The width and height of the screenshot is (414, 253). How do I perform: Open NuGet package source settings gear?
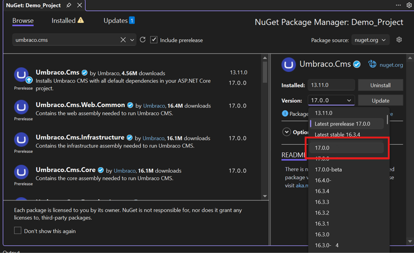(x=399, y=40)
